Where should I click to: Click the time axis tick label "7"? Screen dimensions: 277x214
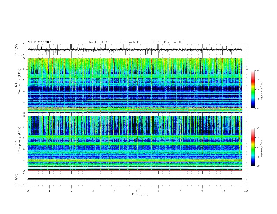pyautogui.click(x=180, y=191)
